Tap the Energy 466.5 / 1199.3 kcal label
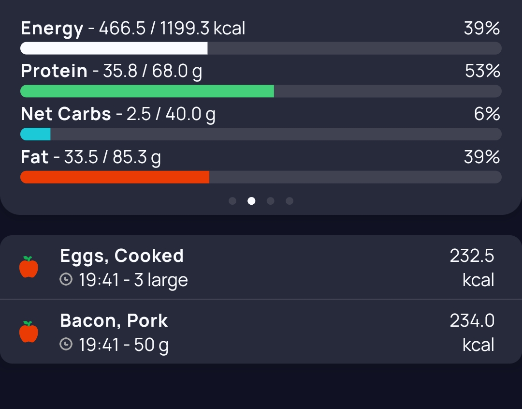The image size is (522, 409). pos(133,29)
